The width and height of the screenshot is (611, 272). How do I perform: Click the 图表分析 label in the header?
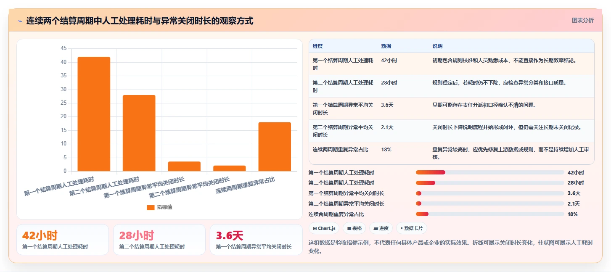583,20
